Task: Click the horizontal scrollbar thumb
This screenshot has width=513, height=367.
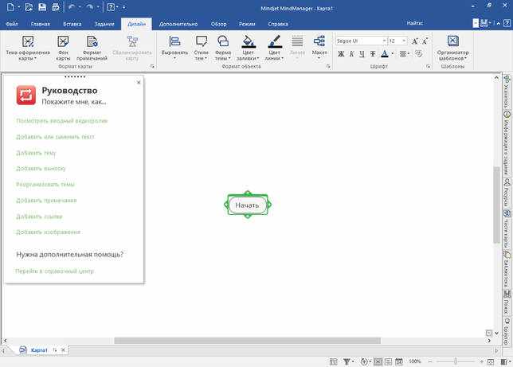Action: tap(247, 341)
